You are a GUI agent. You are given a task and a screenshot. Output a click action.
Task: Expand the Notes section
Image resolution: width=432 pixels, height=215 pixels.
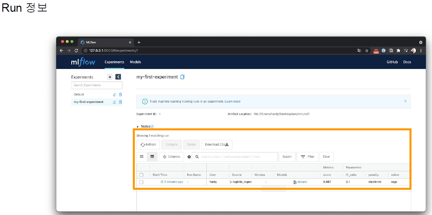(x=138, y=126)
